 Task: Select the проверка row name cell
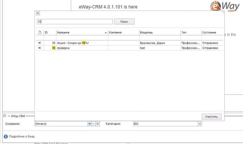click(x=82, y=48)
